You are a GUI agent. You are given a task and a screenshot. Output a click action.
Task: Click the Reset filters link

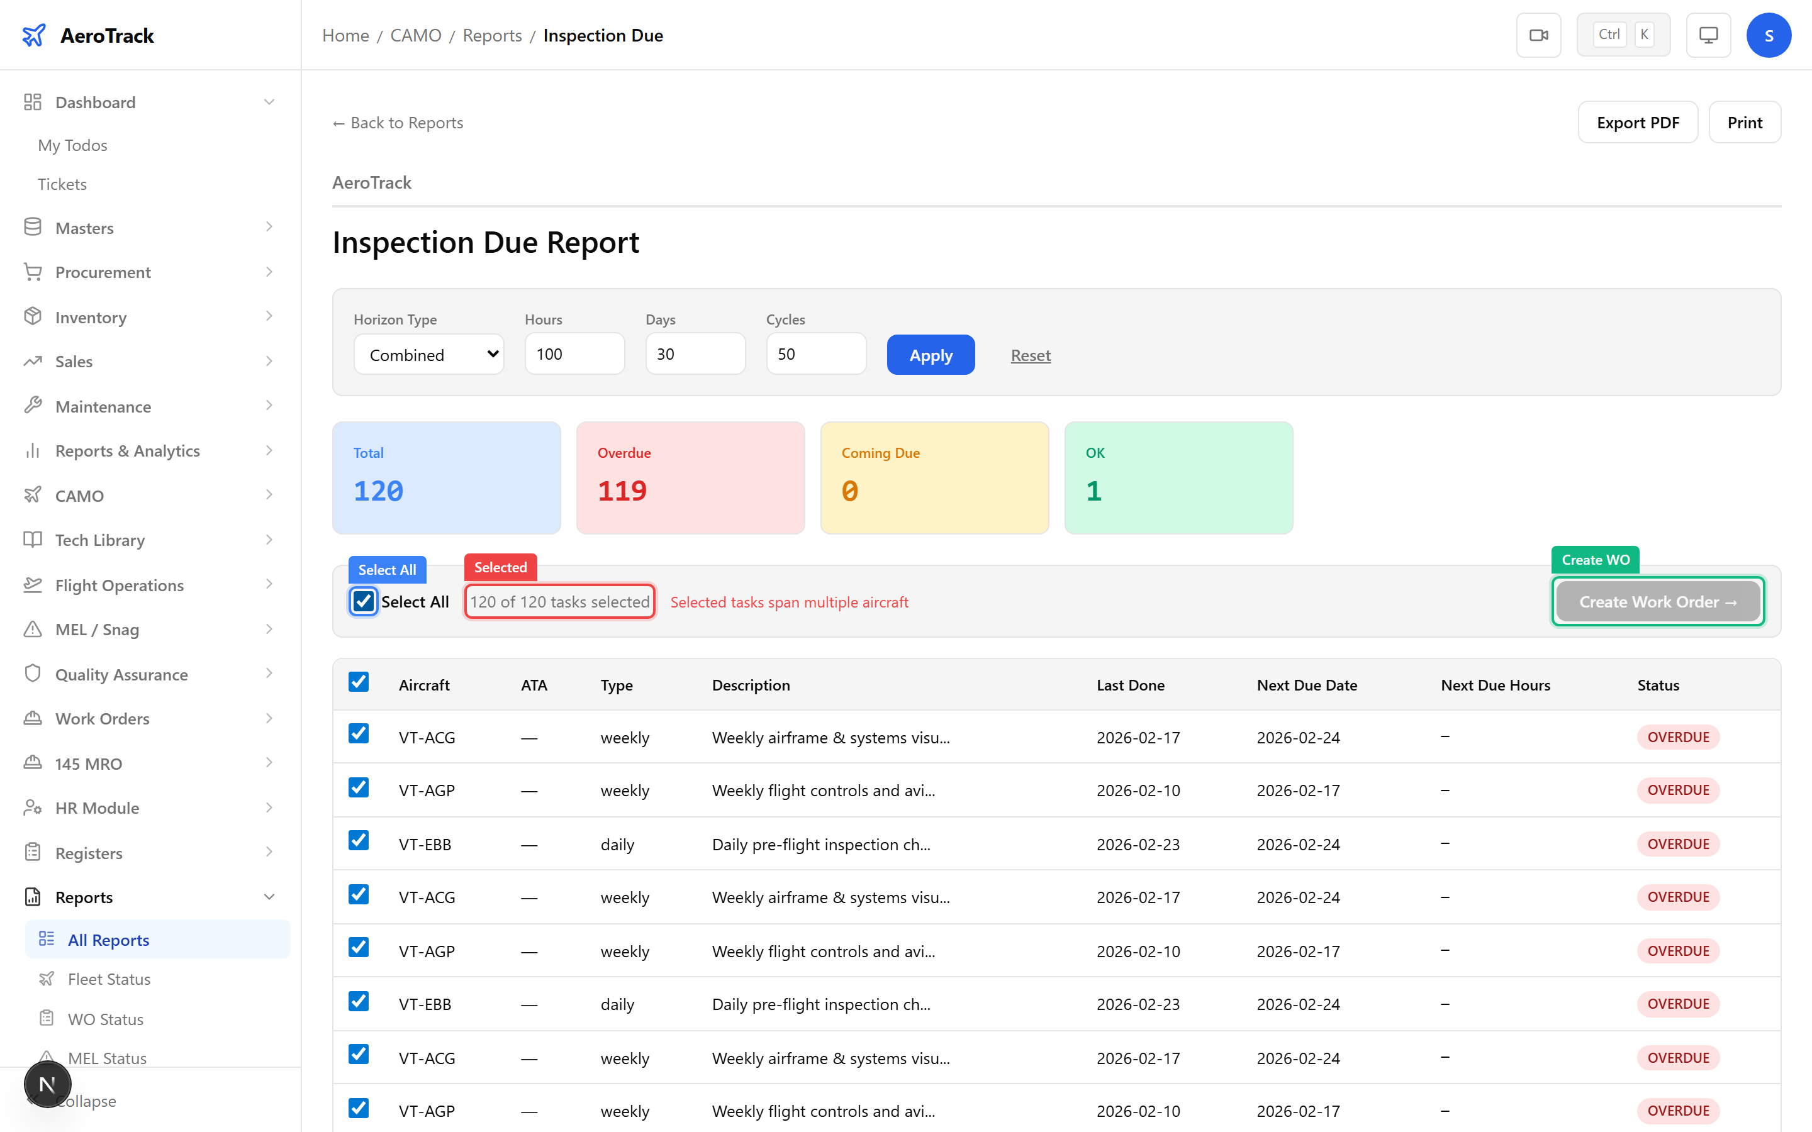point(1029,355)
